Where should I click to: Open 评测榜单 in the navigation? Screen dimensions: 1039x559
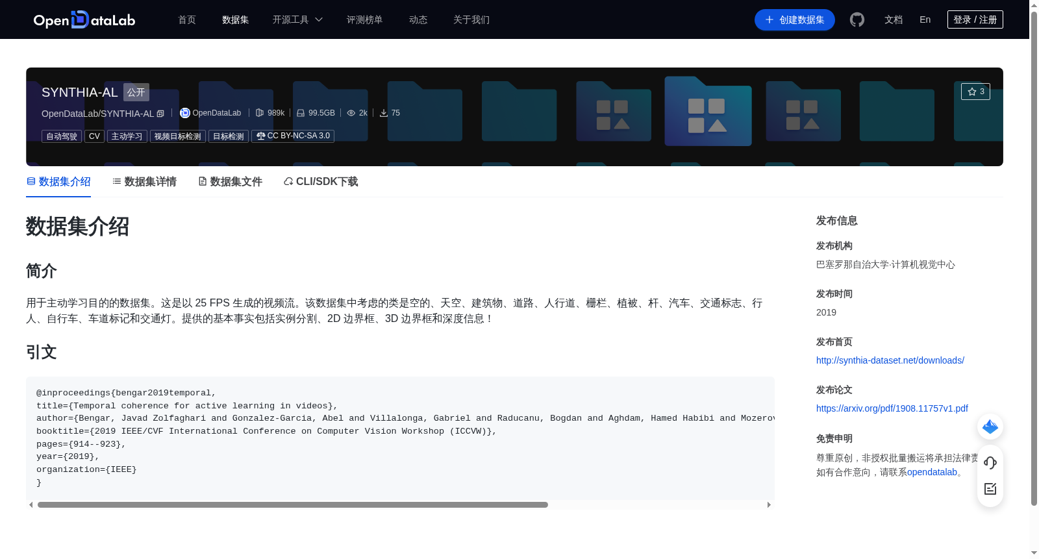365,19
